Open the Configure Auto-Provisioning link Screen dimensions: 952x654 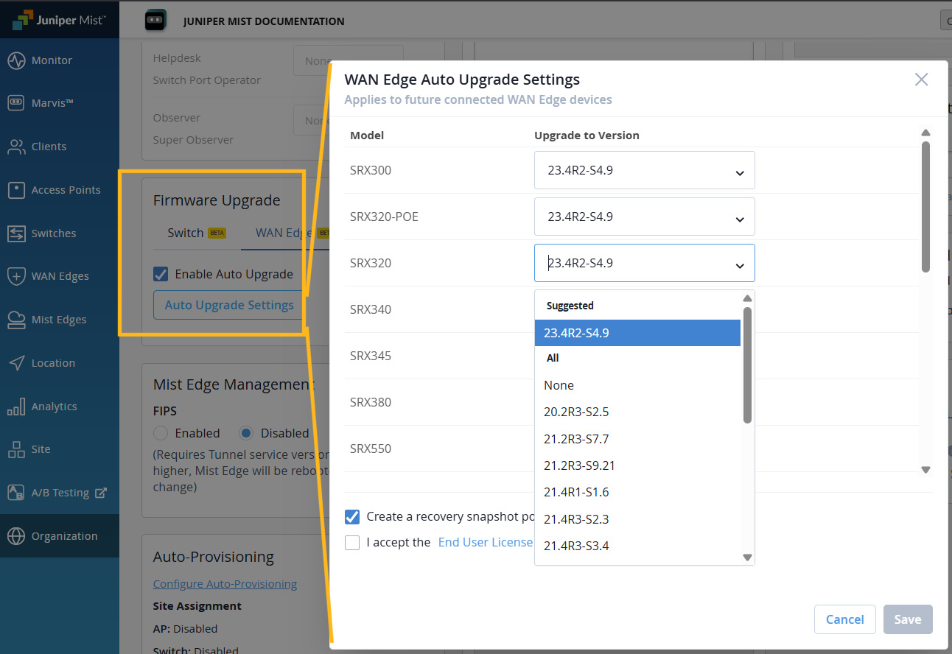(225, 584)
